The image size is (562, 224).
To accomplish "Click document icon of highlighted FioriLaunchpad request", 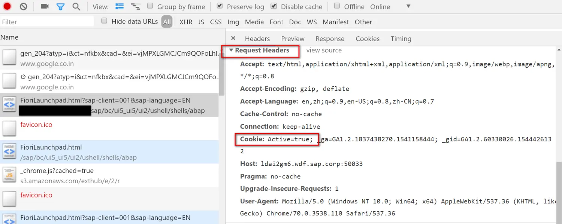I will [x=9, y=104].
